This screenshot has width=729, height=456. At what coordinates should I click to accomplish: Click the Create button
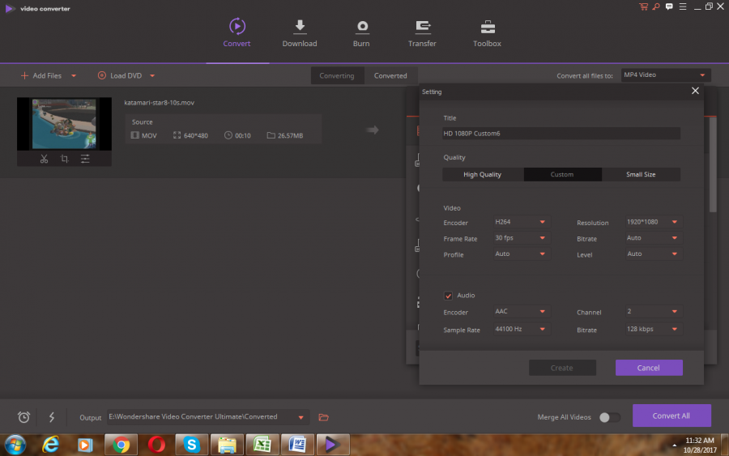(562, 368)
